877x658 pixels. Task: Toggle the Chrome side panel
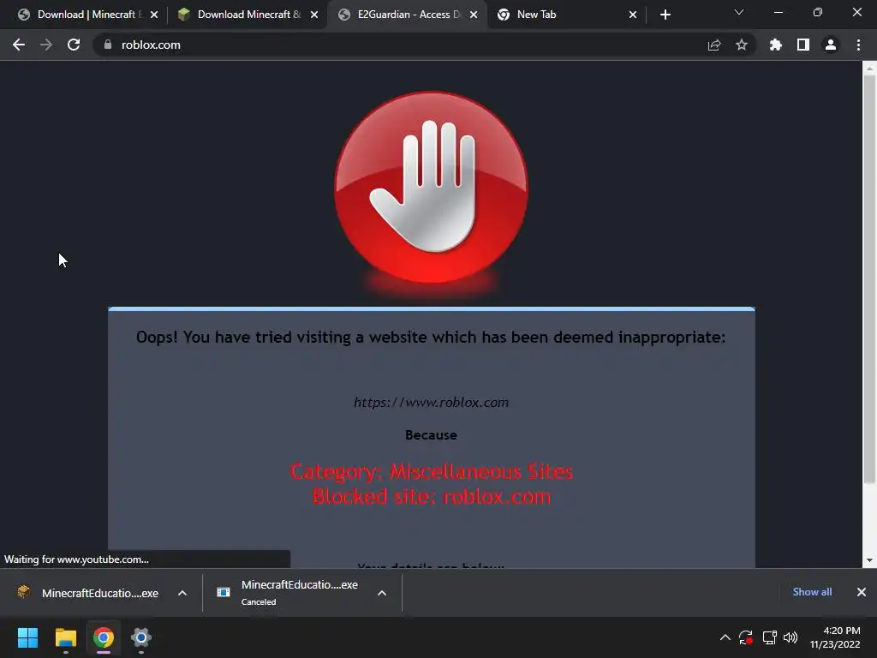click(803, 45)
